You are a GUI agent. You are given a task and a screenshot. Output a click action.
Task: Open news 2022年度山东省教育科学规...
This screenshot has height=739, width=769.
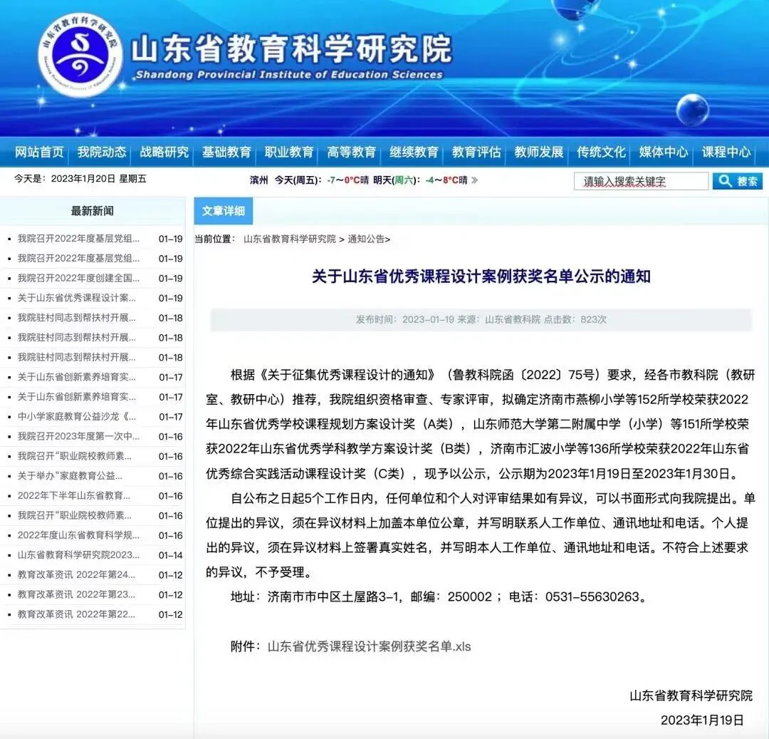coord(78,535)
